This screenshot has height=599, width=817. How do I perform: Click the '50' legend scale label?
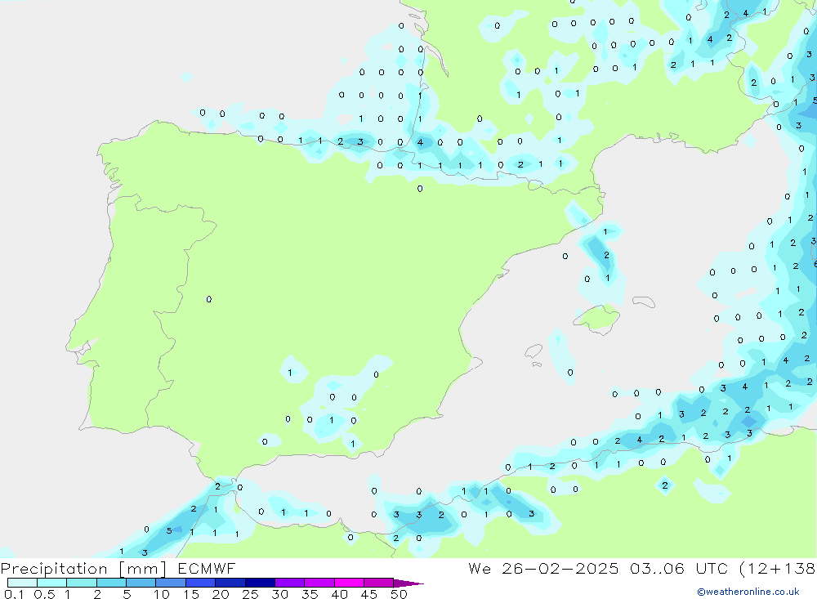pyautogui.click(x=399, y=594)
